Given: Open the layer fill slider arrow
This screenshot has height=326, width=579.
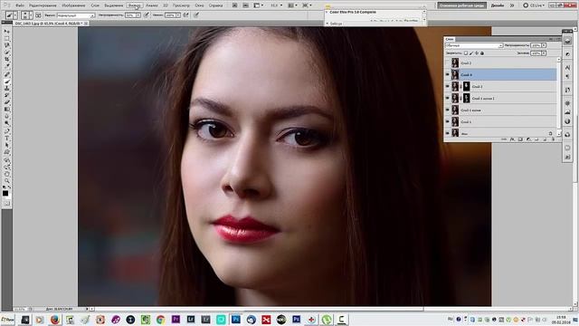Looking at the screenshot, I should coord(544,53).
